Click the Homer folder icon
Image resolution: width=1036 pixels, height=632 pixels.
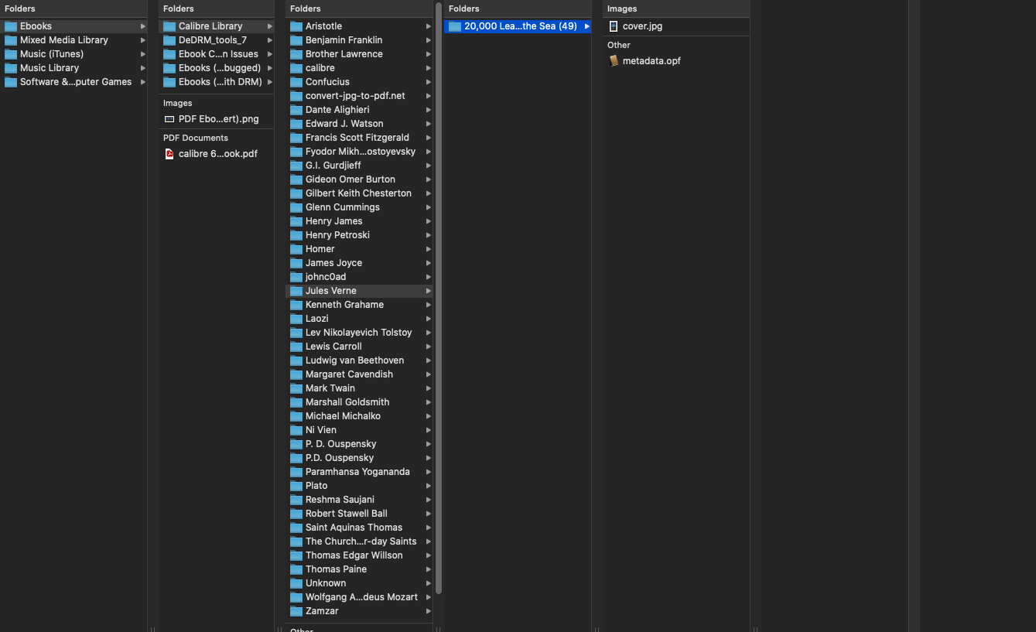coord(296,249)
